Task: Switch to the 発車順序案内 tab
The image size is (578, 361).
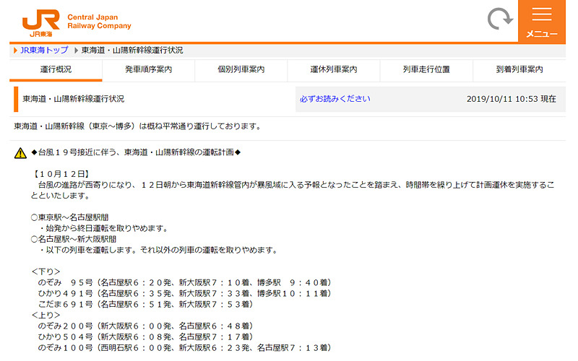Action: click(x=148, y=69)
